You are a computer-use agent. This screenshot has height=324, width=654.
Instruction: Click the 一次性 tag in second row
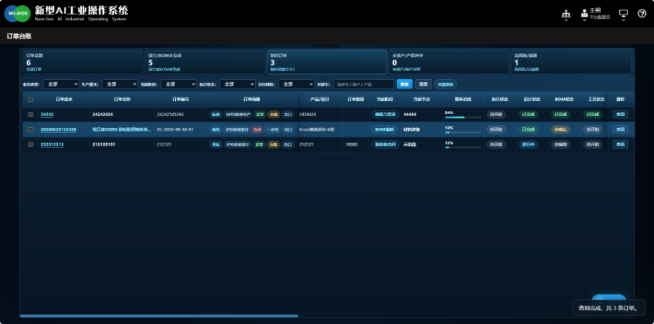click(x=272, y=129)
